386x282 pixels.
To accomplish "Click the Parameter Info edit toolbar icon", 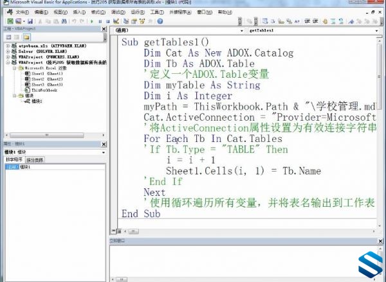I will tap(289, 21).
